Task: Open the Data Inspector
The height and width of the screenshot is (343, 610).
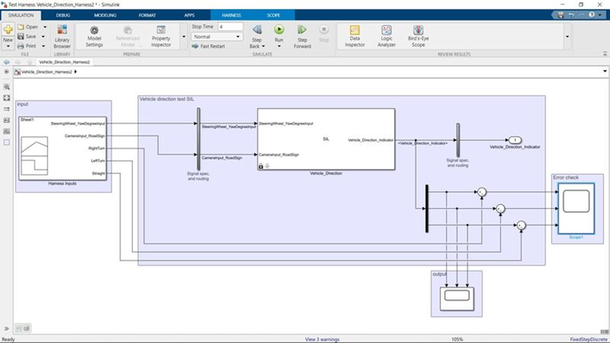Action: (x=355, y=36)
